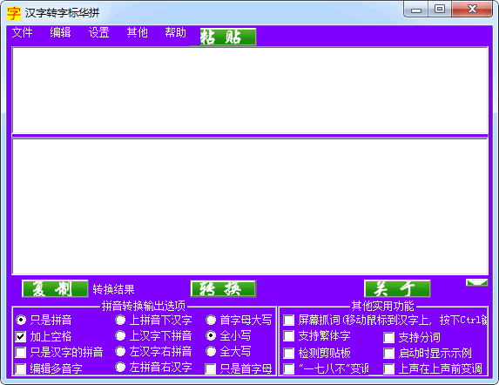Select the 全大写 radio option
Image resolution: width=499 pixels, height=385 pixels.
[x=211, y=352]
